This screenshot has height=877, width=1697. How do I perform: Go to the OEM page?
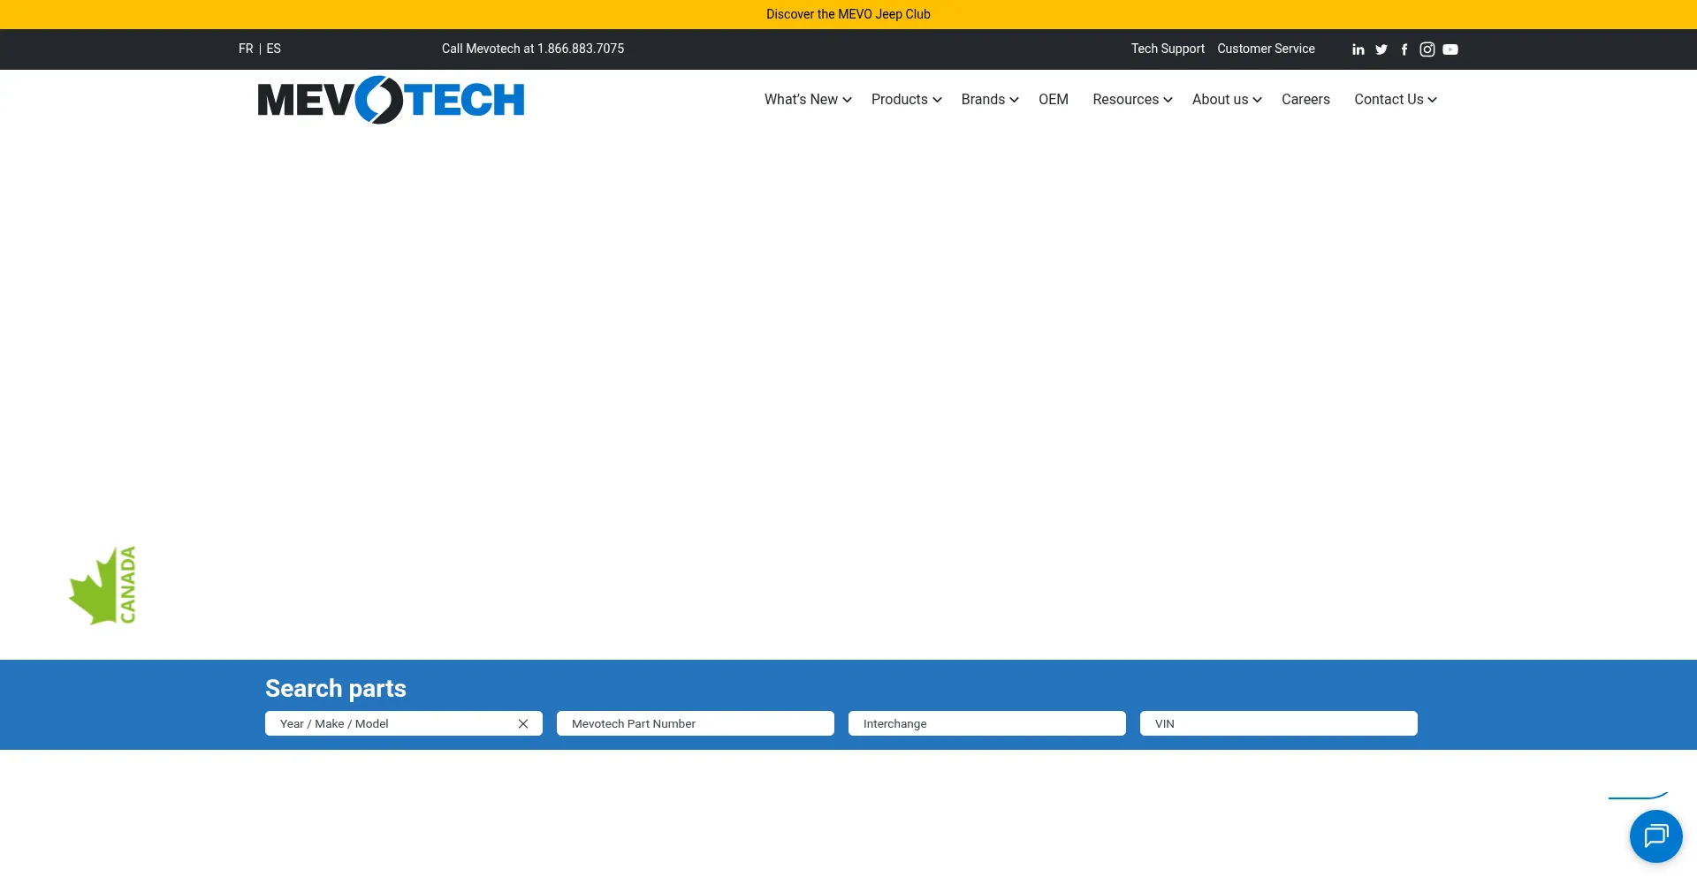coord(1053,100)
